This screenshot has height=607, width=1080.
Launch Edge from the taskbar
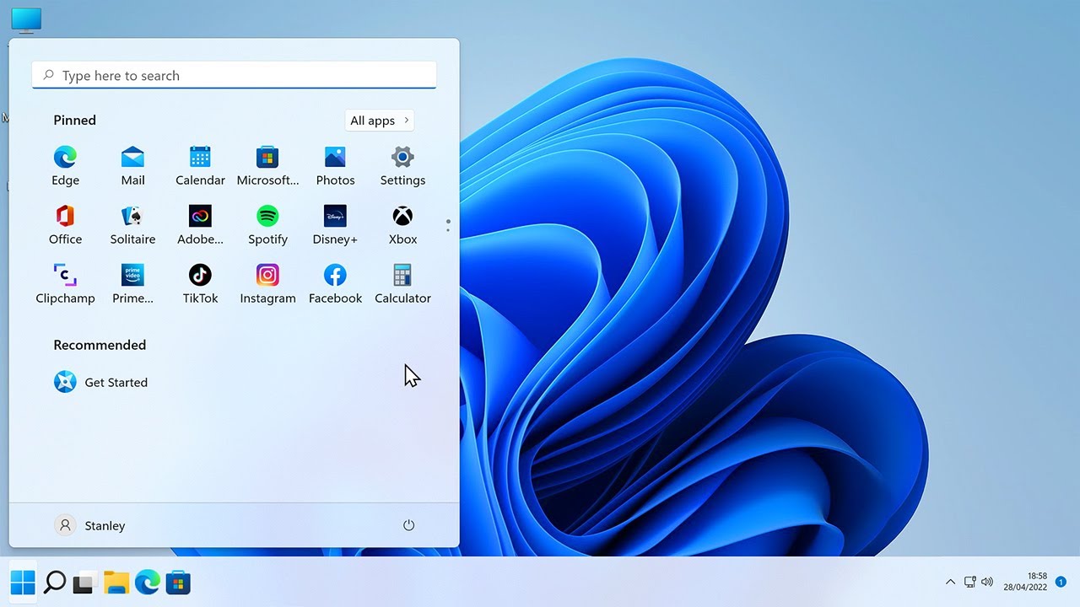(x=148, y=582)
